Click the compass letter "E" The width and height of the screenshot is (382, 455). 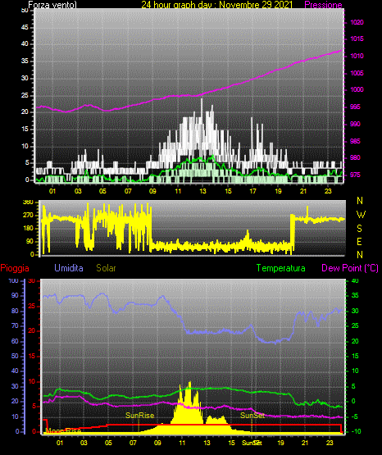point(359,241)
